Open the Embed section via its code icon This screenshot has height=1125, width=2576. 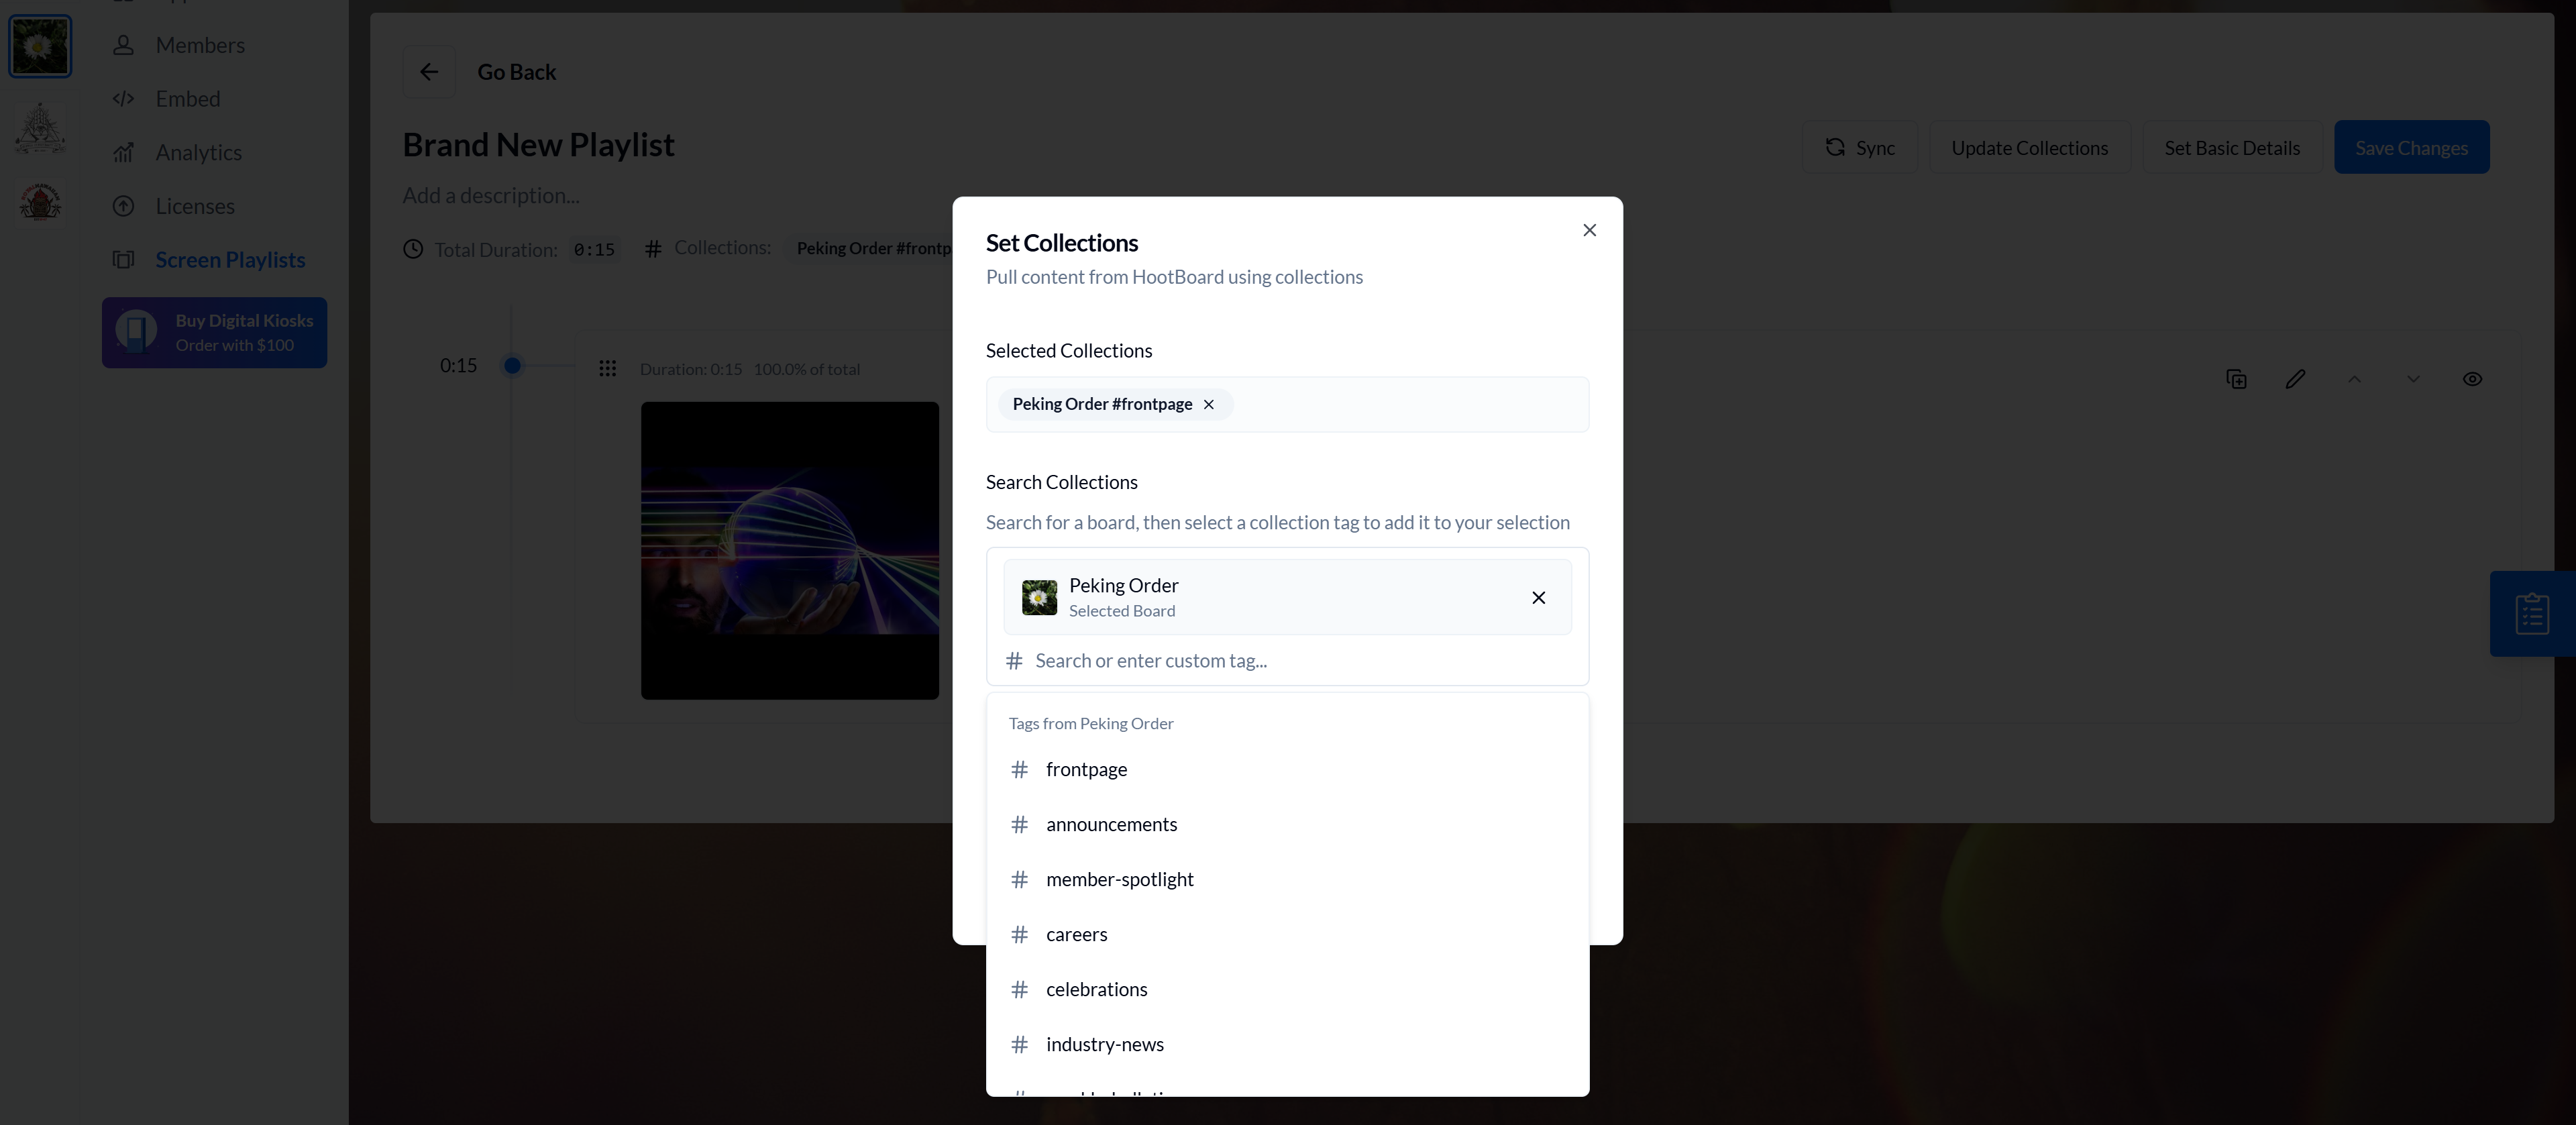(x=123, y=98)
